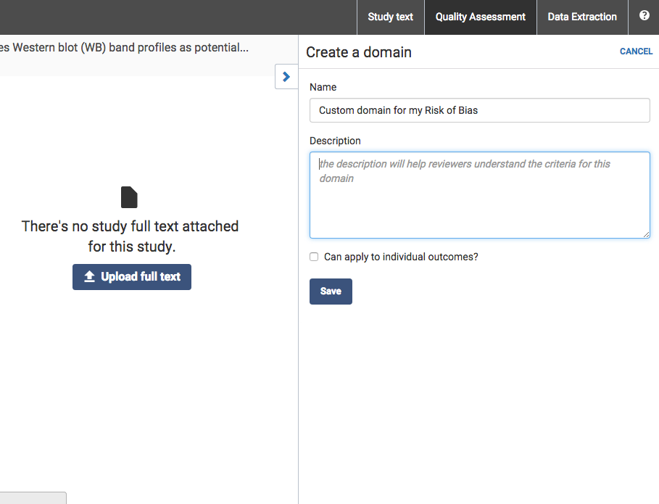Image resolution: width=659 pixels, height=504 pixels.
Task: Open the Quality Assessment tab
Action: point(480,17)
